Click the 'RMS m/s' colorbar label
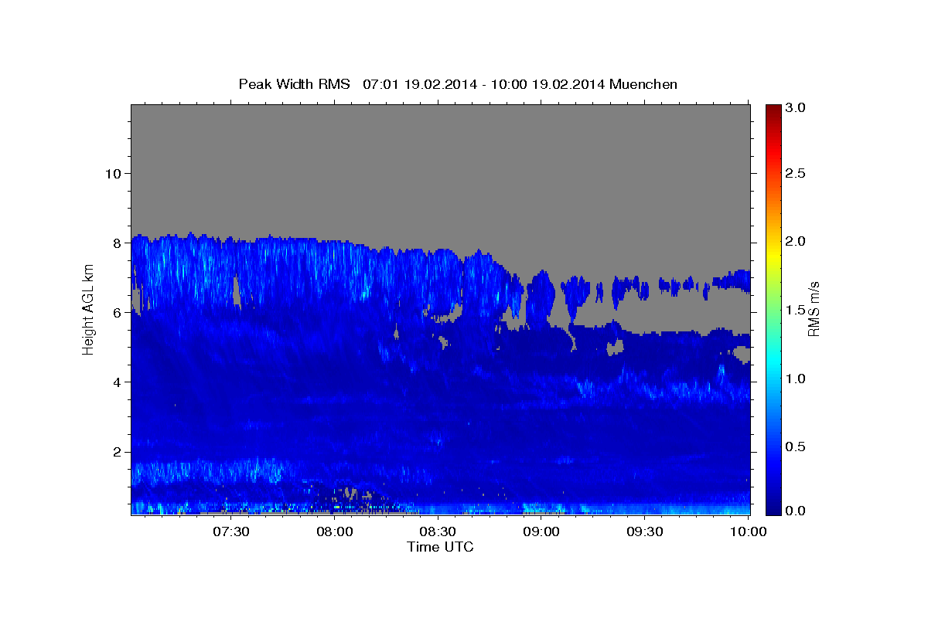 814,309
